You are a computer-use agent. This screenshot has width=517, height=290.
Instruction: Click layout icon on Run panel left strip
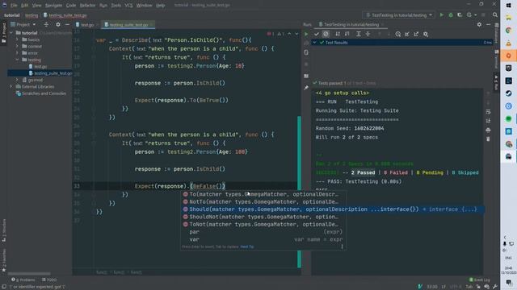point(306,76)
